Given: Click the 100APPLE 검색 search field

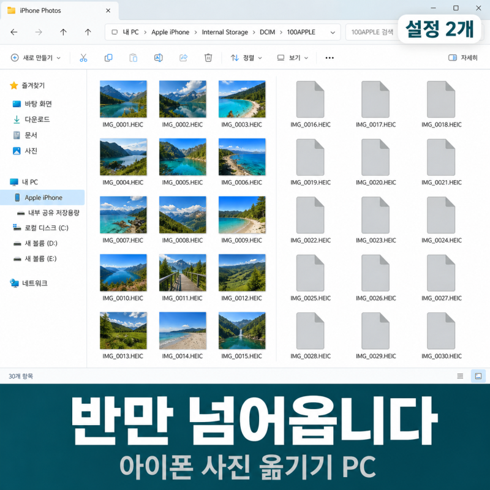Looking at the screenshot, I should pyautogui.click(x=372, y=32).
